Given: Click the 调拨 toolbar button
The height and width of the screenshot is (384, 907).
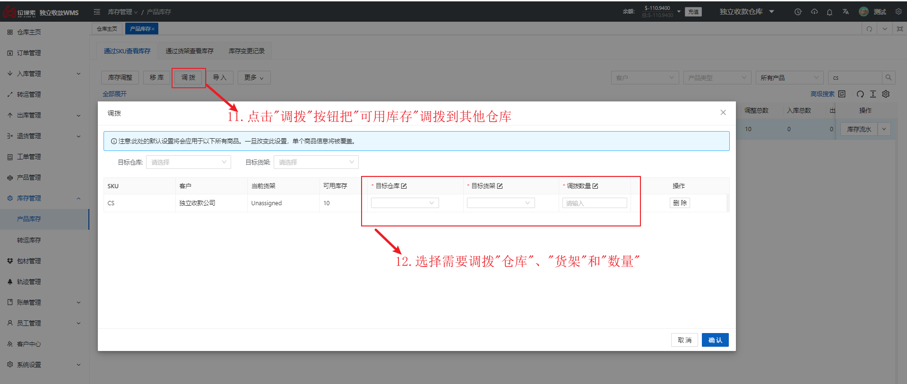Looking at the screenshot, I should pyautogui.click(x=188, y=77).
